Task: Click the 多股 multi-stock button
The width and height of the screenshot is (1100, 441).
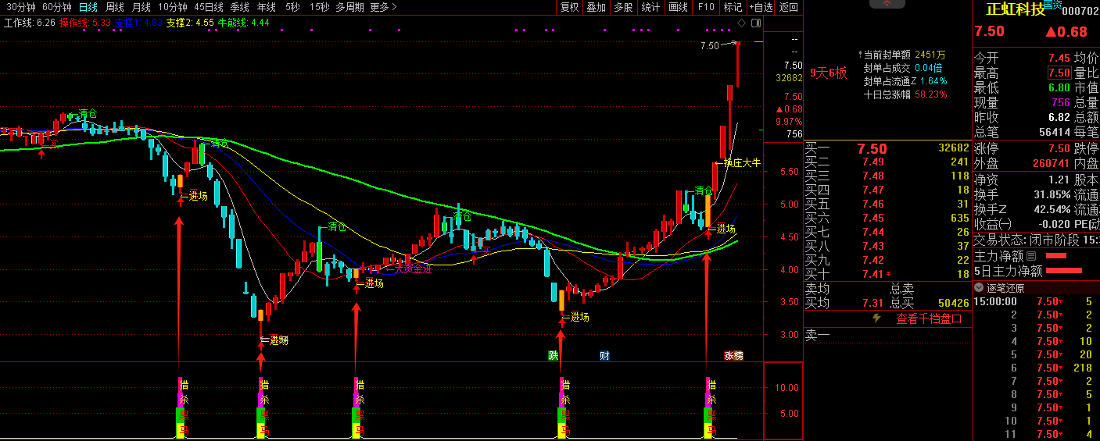Action: coord(623,7)
